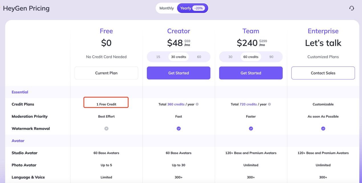Click Creator plan watermark removal checkmark icon
The image size is (362, 183).
(x=179, y=128)
